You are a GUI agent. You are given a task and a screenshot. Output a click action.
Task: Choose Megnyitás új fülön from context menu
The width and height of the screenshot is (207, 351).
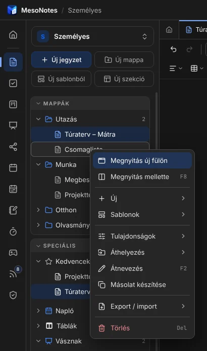pos(142,160)
